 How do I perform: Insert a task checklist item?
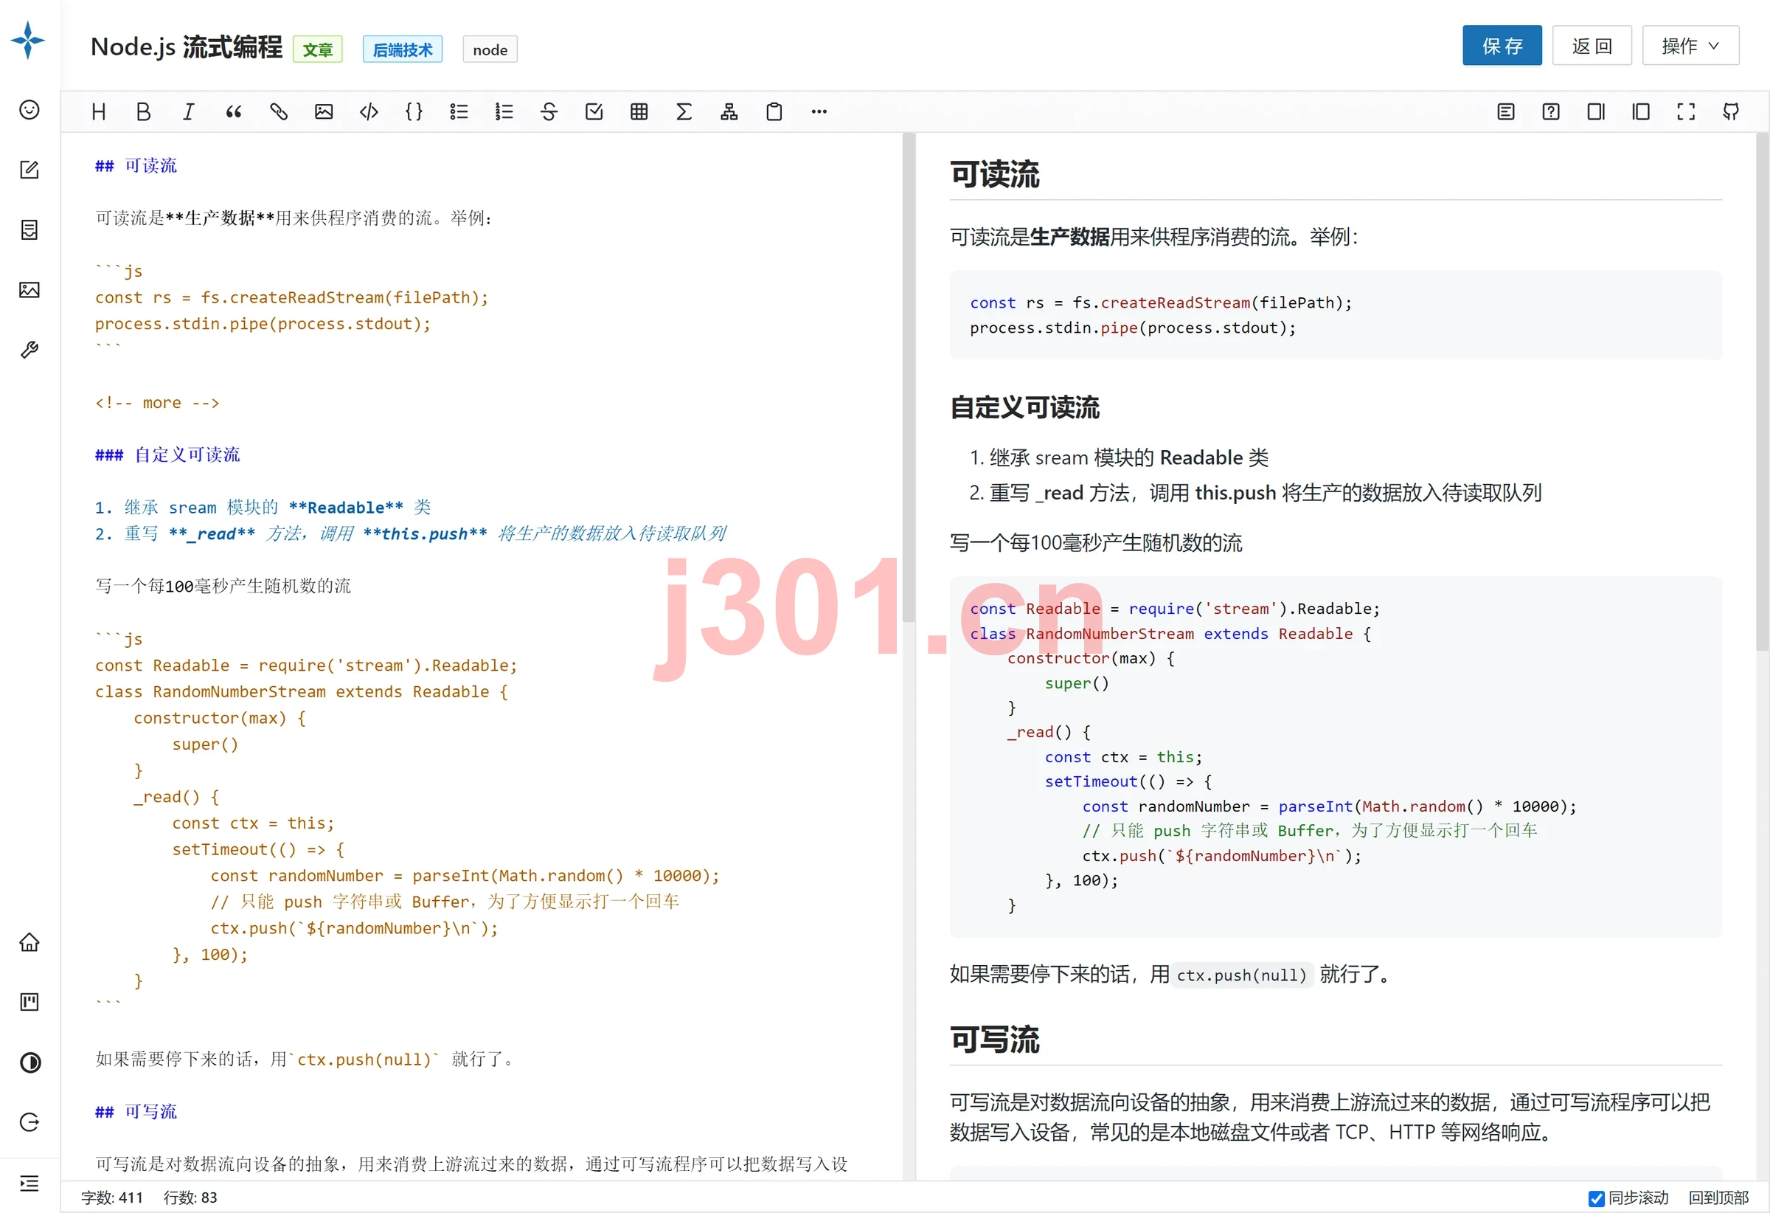tap(594, 112)
